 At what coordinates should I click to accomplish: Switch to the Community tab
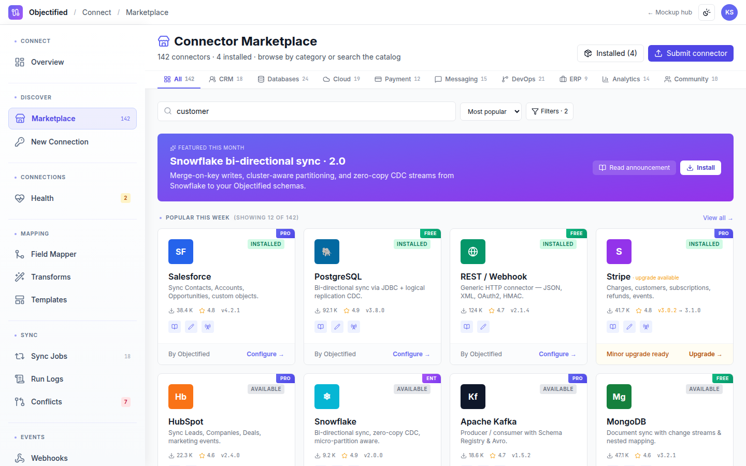tap(691, 79)
